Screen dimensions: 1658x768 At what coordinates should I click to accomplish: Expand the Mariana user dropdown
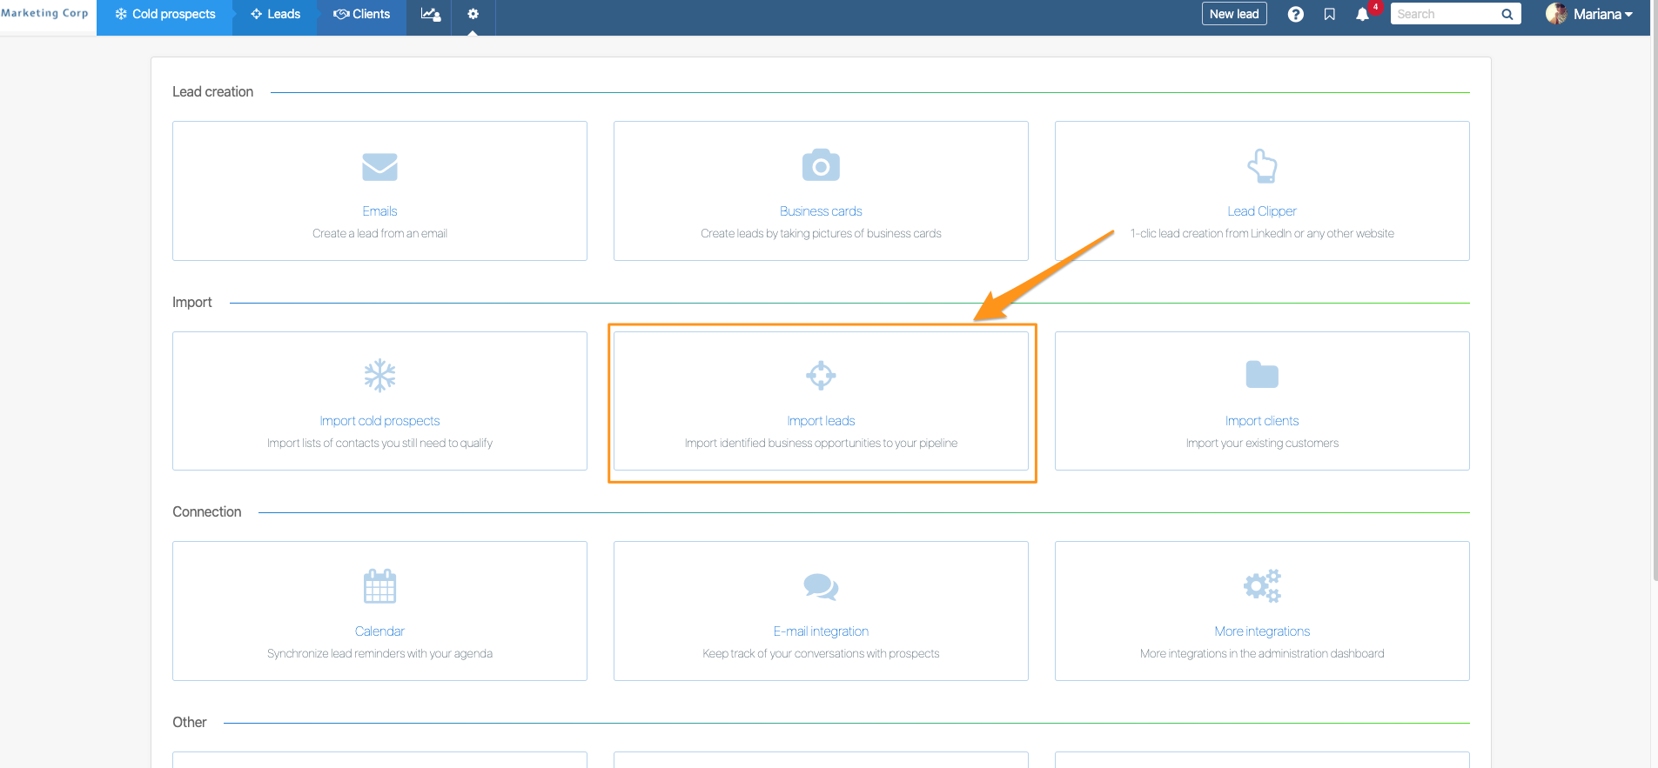[1590, 15]
